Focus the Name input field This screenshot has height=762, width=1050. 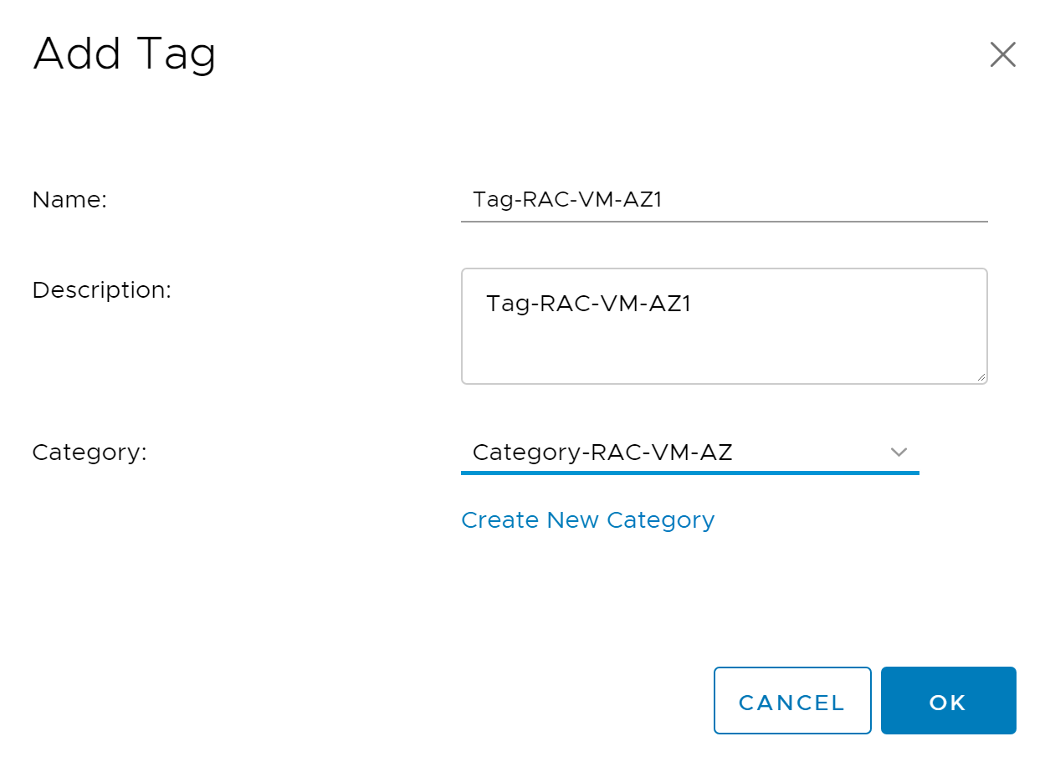pos(724,200)
